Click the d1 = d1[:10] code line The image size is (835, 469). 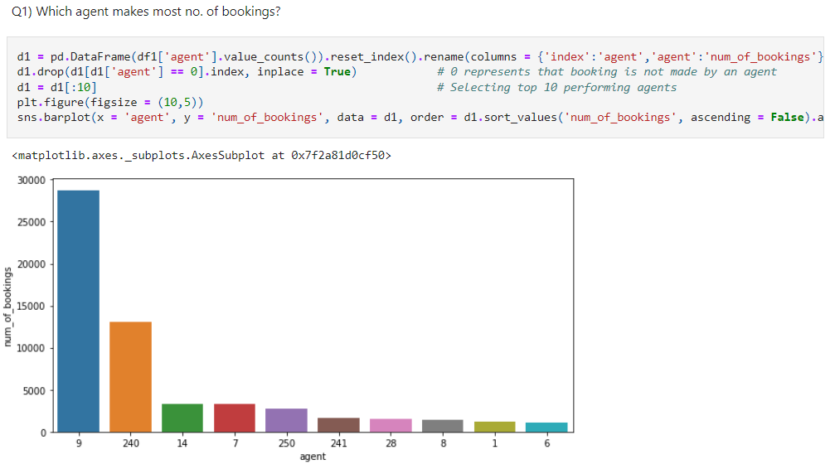56,87
